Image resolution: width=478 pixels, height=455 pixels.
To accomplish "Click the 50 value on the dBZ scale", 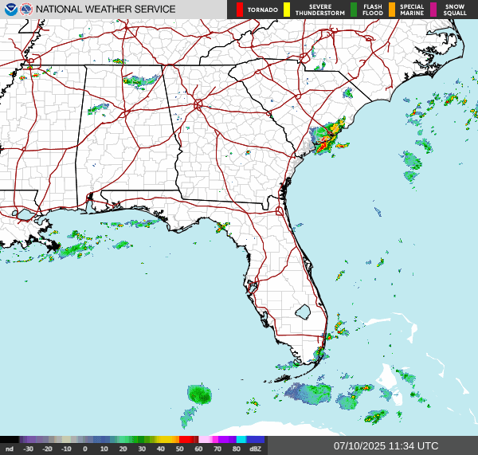I will (x=179, y=449).
